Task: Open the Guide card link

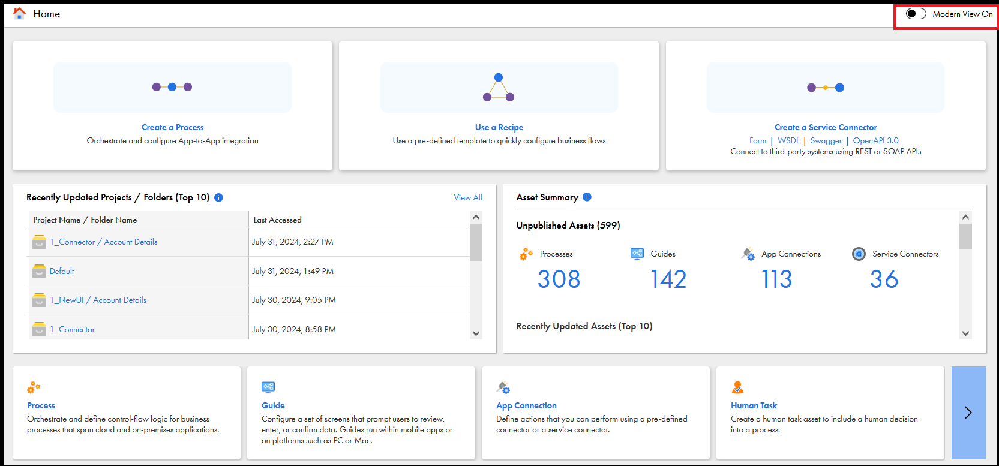Action: pyautogui.click(x=273, y=405)
